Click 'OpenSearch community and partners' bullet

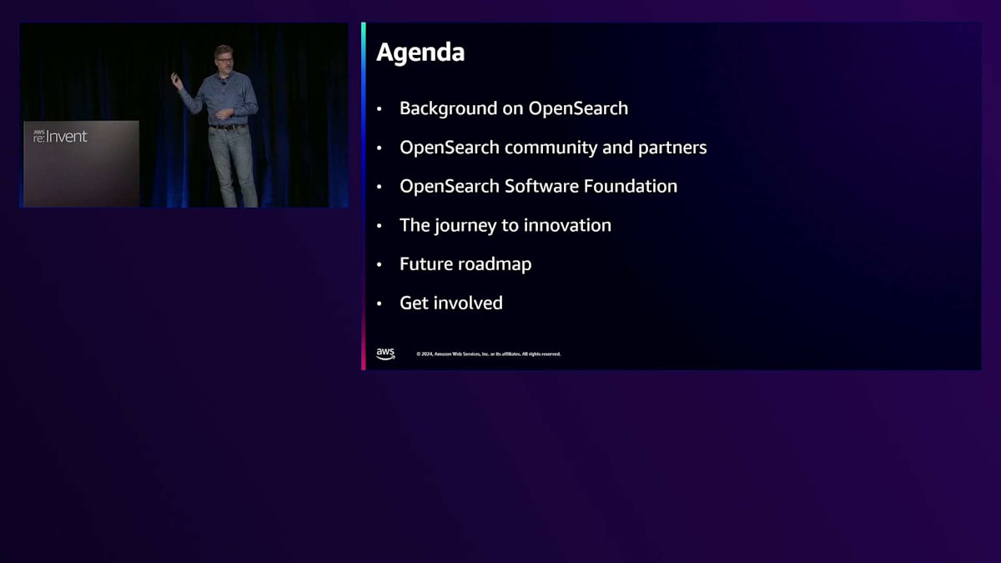click(x=553, y=148)
